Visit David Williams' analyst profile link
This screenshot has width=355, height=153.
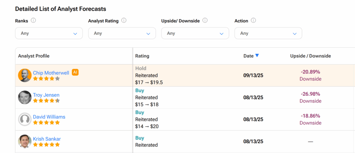pos(49,117)
